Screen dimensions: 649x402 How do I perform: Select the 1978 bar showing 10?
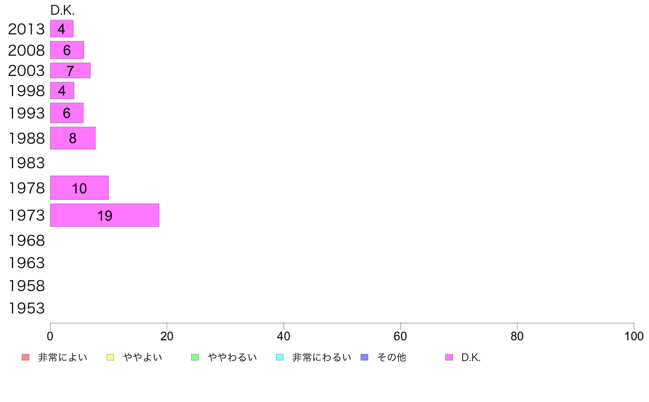pos(79,188)
